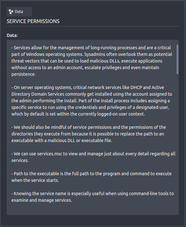Click the word 'persistence.' ending the first paragraph
The width and height of the screenshot is (186, 227).
[23, 74]
